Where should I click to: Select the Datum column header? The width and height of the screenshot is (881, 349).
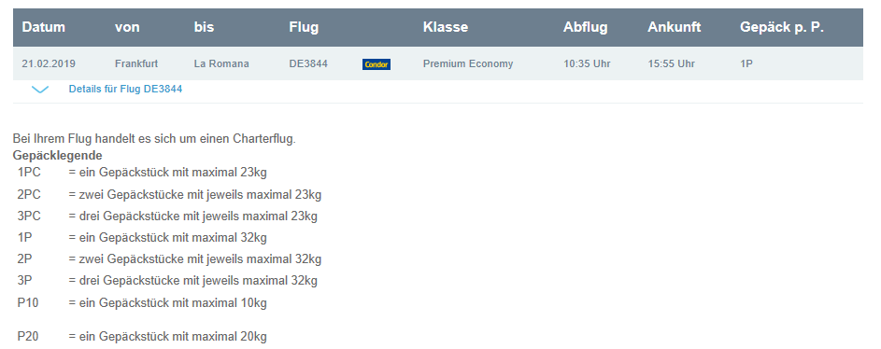[43, 27]
